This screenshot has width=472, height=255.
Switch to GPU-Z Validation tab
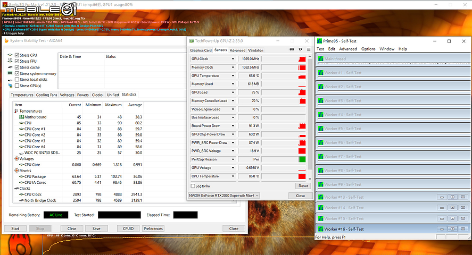255,50
